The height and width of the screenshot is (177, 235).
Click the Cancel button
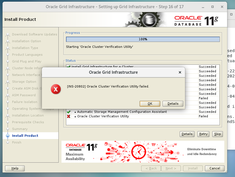(x=215, y=168)
